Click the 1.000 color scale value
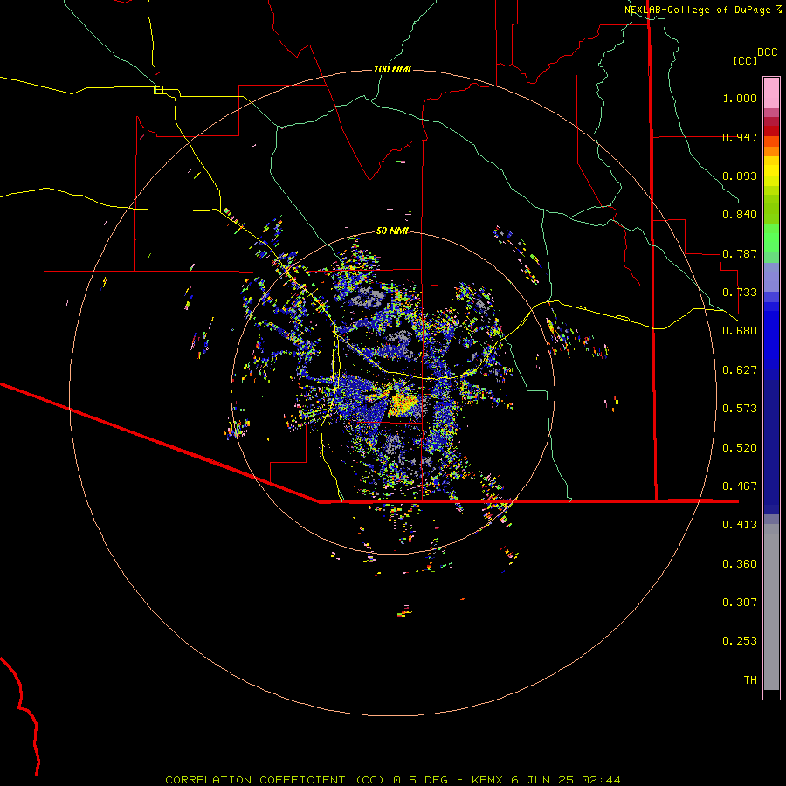The height and width of the screenshot is (786, 786). point(740,98)
